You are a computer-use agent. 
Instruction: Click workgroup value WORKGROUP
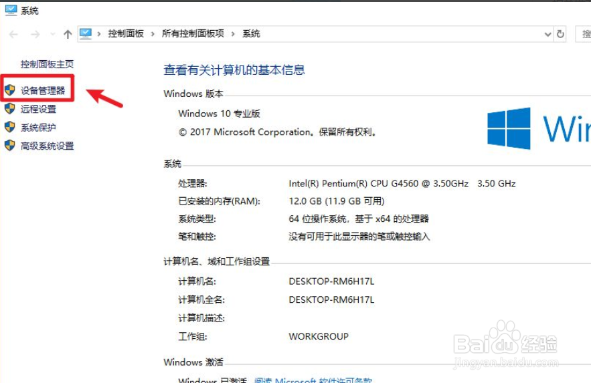pos(319,336)
